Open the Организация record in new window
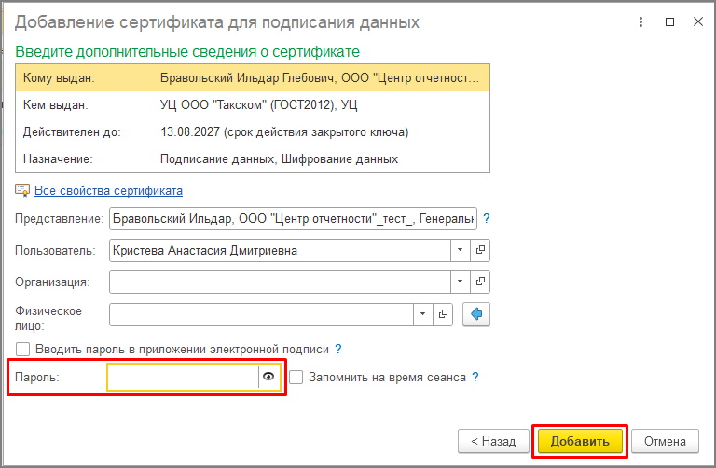This screenshot has height=468, width=716. click(x=480, y=282)
